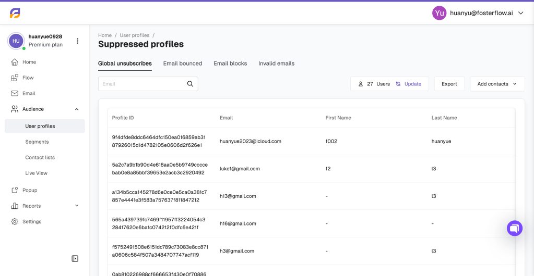Click the Update link text
Viewport: 534px width, 276px height.
coord(413,84)
